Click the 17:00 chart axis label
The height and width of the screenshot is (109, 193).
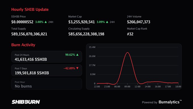tap(168, 87)
